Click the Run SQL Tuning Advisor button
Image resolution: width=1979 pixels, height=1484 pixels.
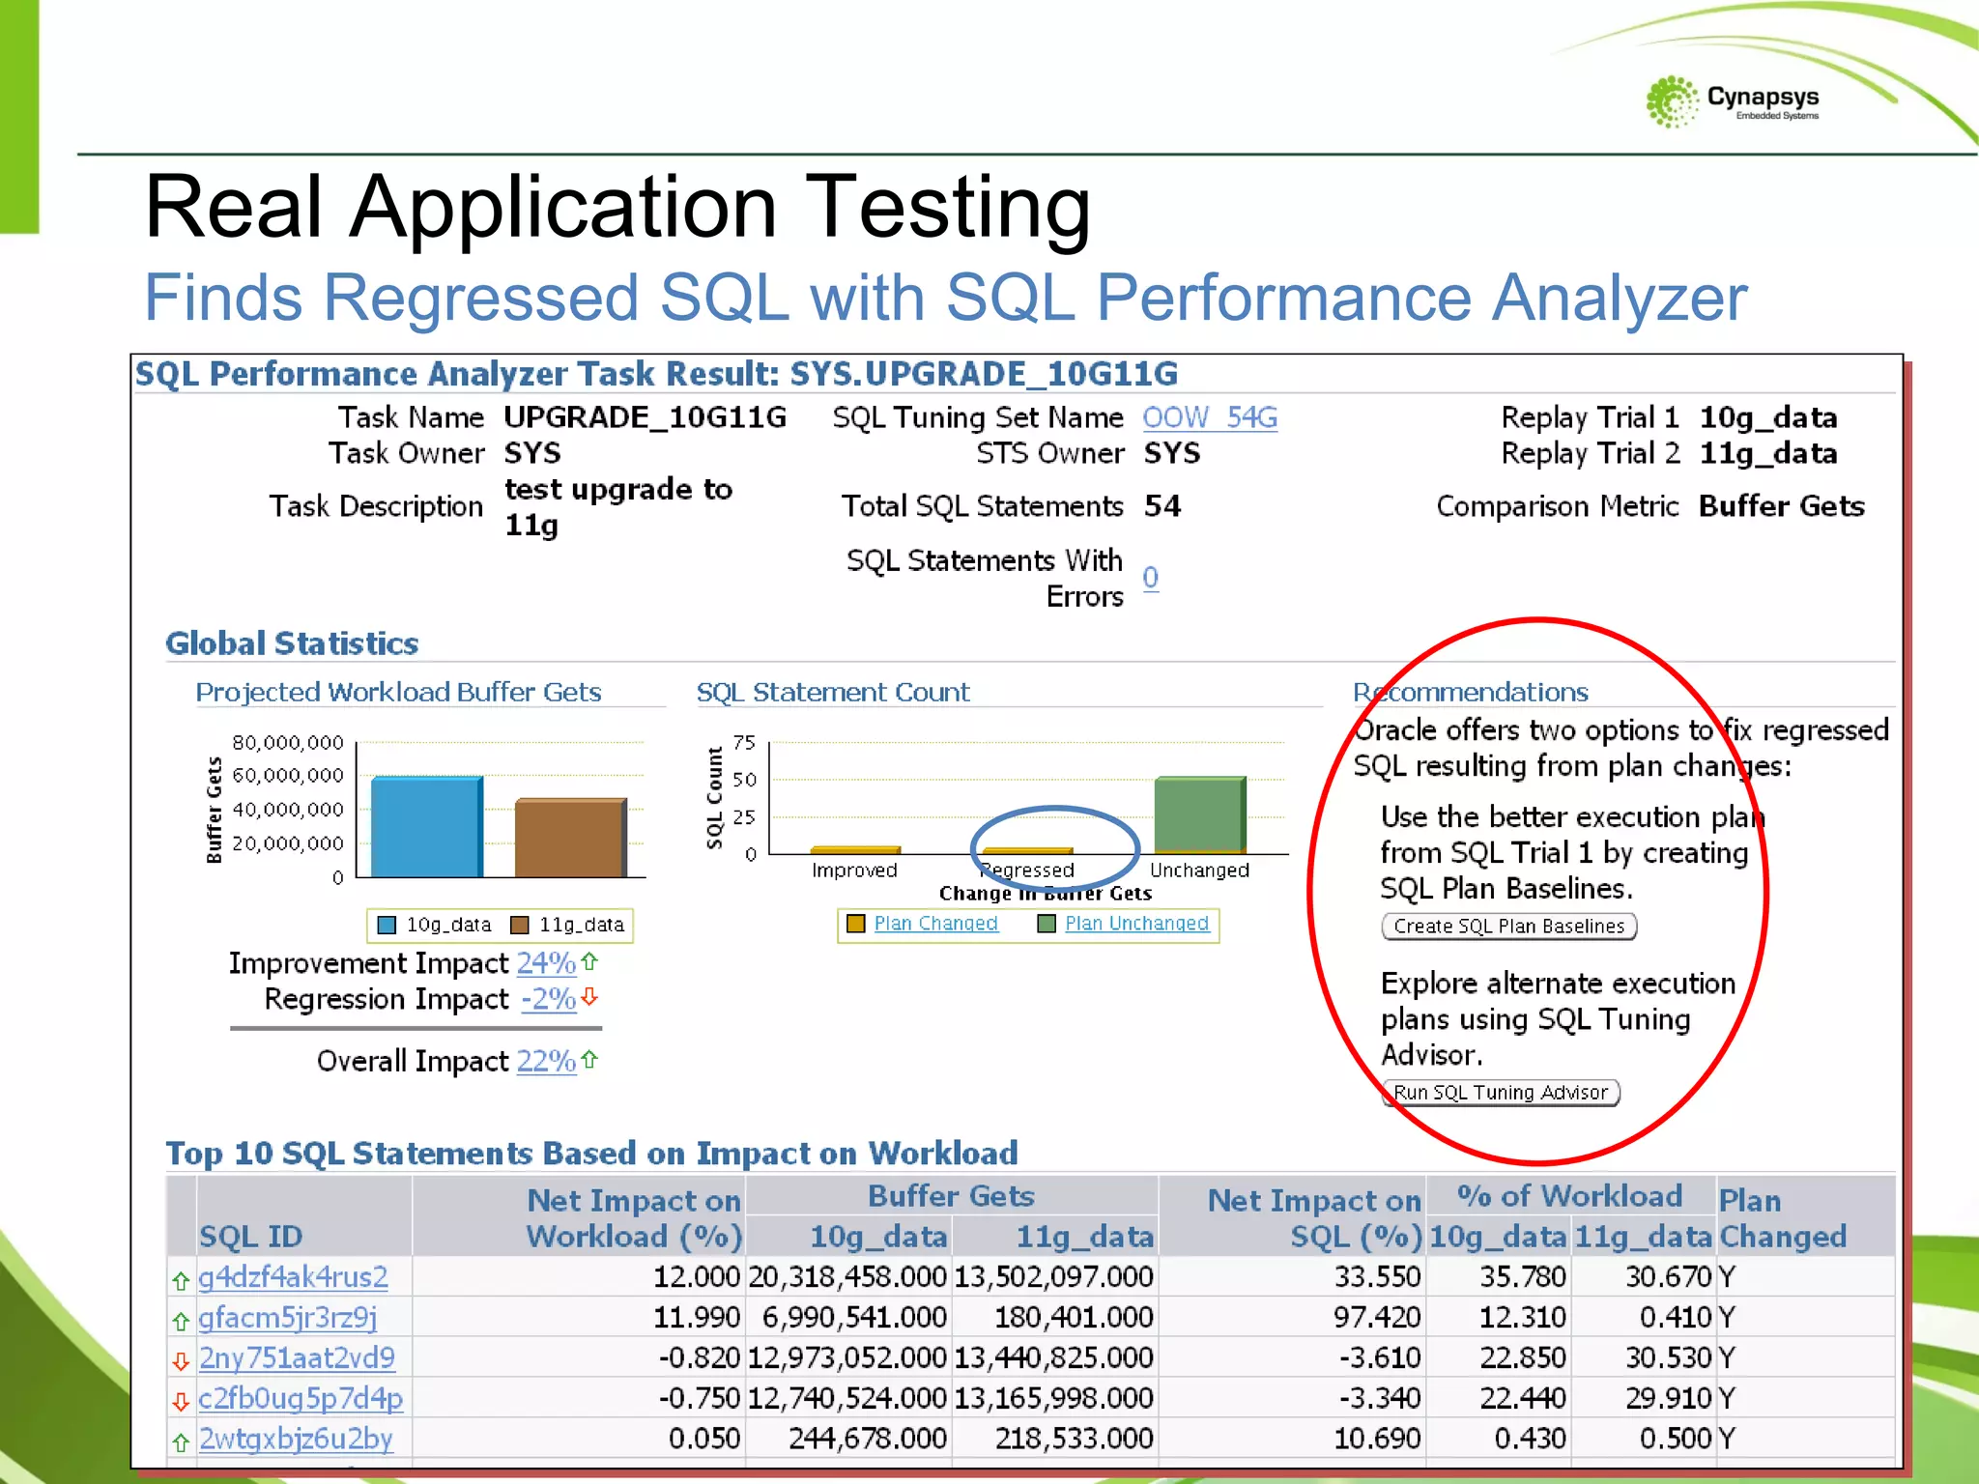tap(1501, 1092)
